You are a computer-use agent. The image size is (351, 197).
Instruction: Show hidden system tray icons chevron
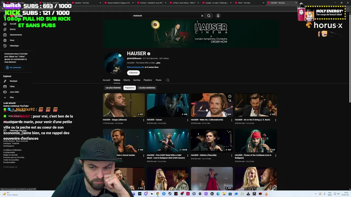316,194
